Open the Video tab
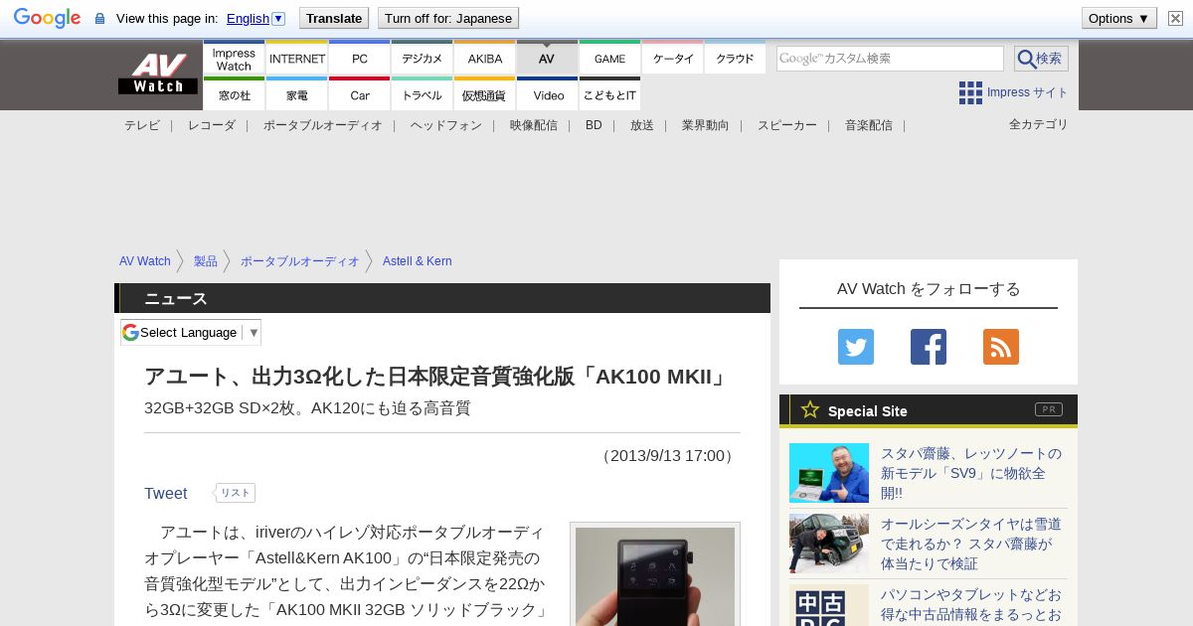The image size is (1193, 626). (x=548, y=94)
